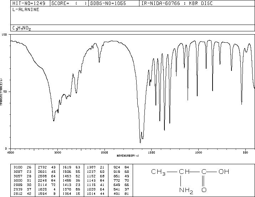255x197 pixels.
Task: Click the 1000 wavenumber axis label
Action: [x=198, y=152]
